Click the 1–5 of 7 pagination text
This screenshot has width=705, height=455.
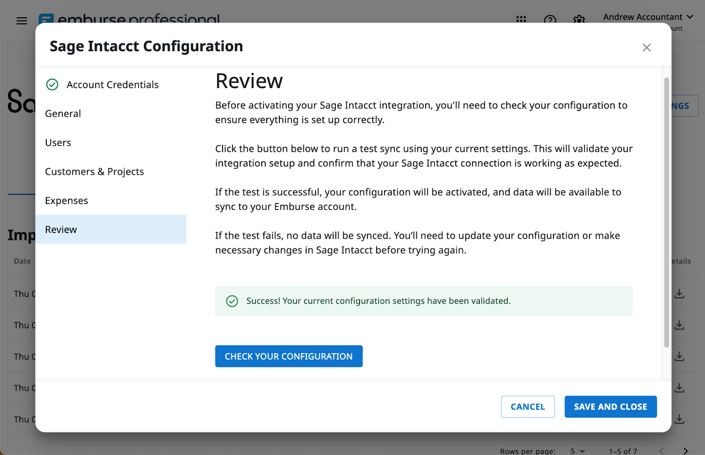(x=623, y=451)
